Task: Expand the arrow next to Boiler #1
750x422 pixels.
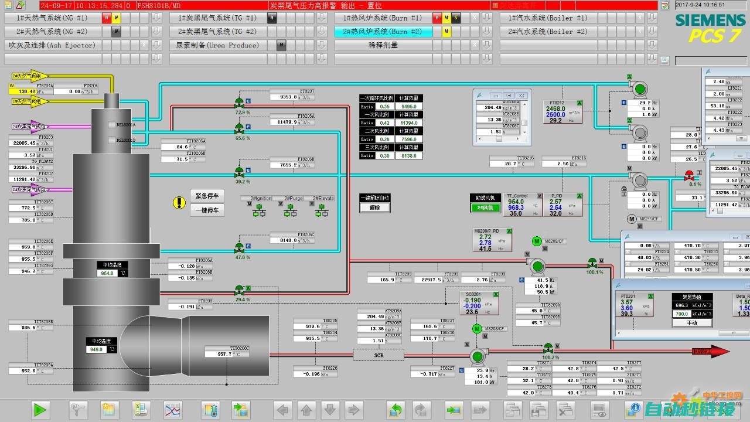Action: point(652,18)
